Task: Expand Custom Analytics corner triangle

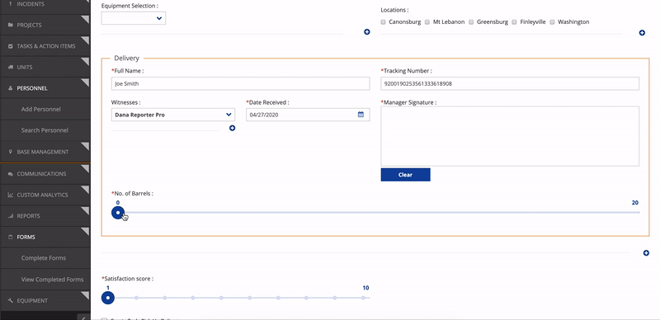Action: coord(87,189)
